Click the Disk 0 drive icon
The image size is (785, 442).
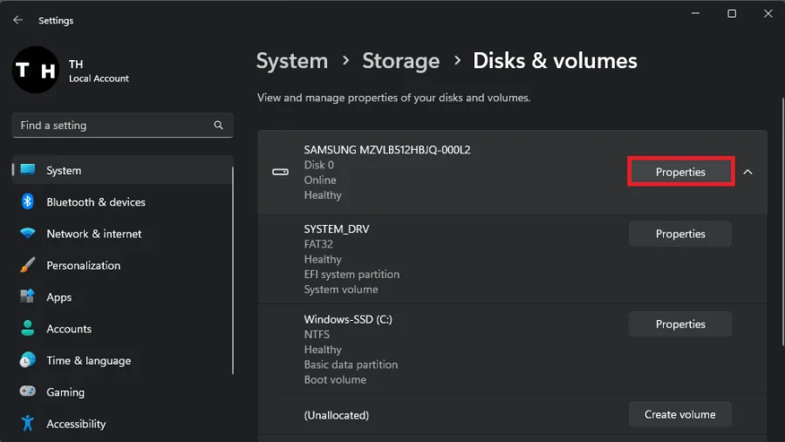(x=280, y=172)
